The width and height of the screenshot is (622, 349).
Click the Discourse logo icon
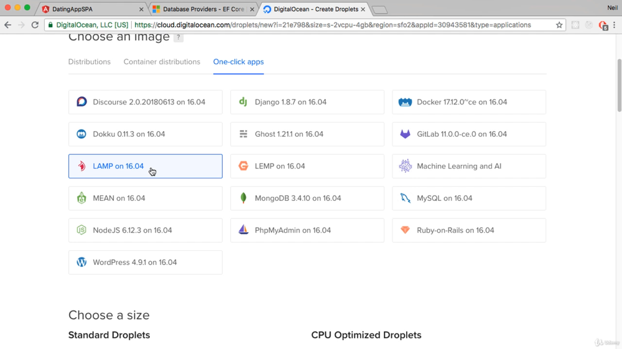pyautogui.click(x=81, y=102)
